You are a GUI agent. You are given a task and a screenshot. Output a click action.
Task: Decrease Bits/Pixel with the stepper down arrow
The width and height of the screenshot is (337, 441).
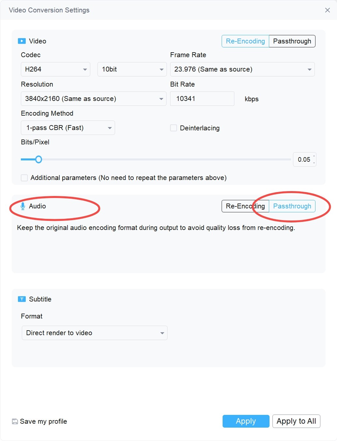pos(314,162)
